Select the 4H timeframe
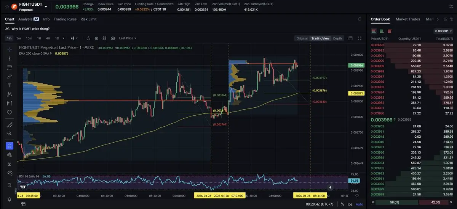Viewport: 457px width, 209px height. point(48,38)
